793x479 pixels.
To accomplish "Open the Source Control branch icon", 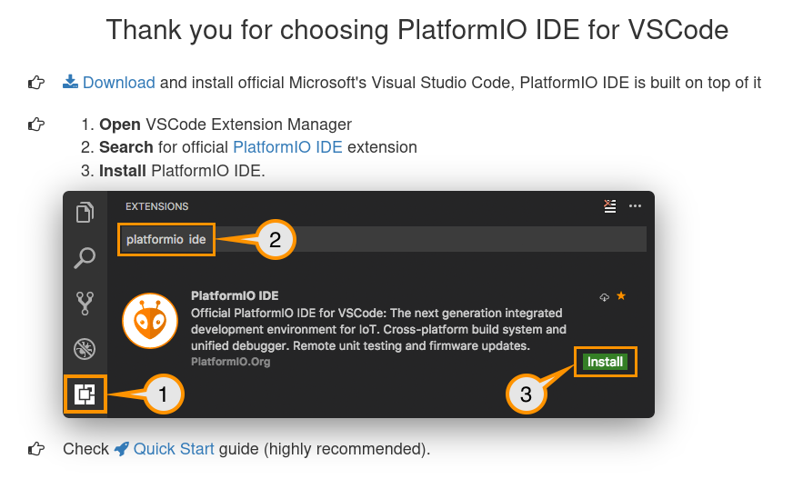I will 85,303.
